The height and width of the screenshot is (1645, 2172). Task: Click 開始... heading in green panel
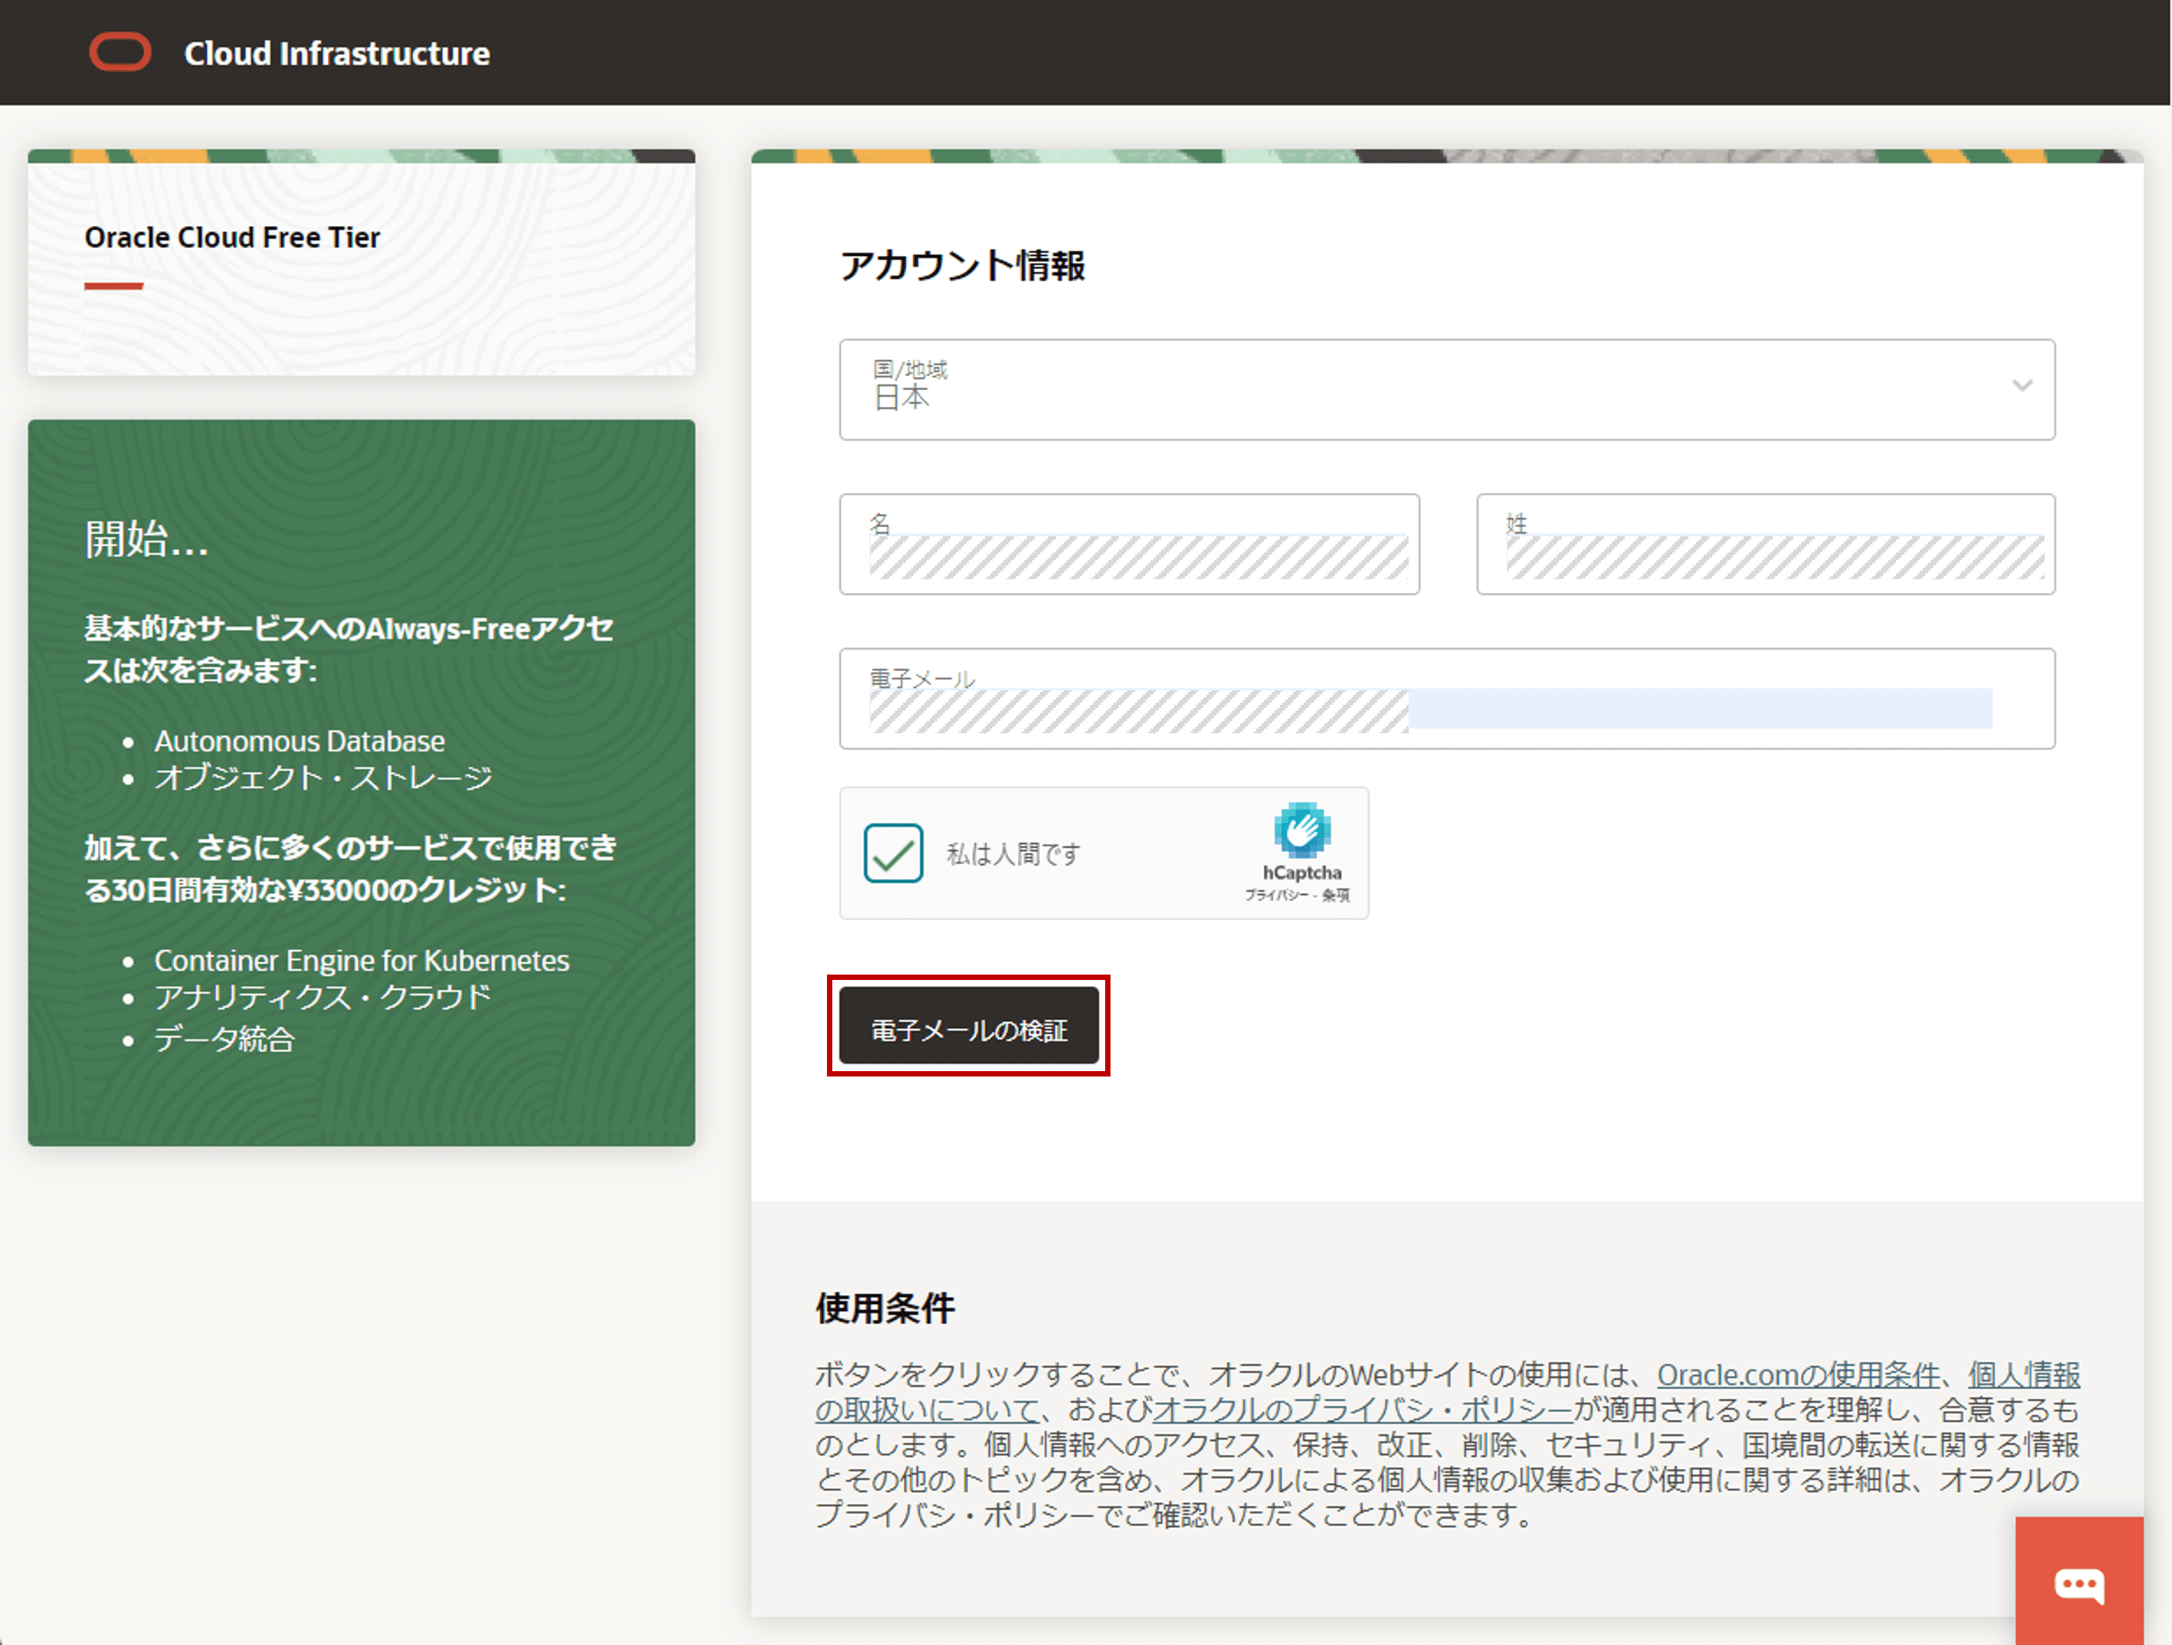[146, 539]
